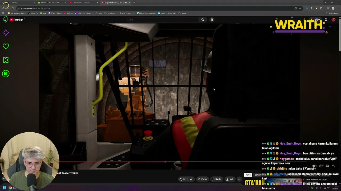The width and height of the screenshot is (341, 191).
Task: Bookmark this page with the star icon
Action: 300,8
